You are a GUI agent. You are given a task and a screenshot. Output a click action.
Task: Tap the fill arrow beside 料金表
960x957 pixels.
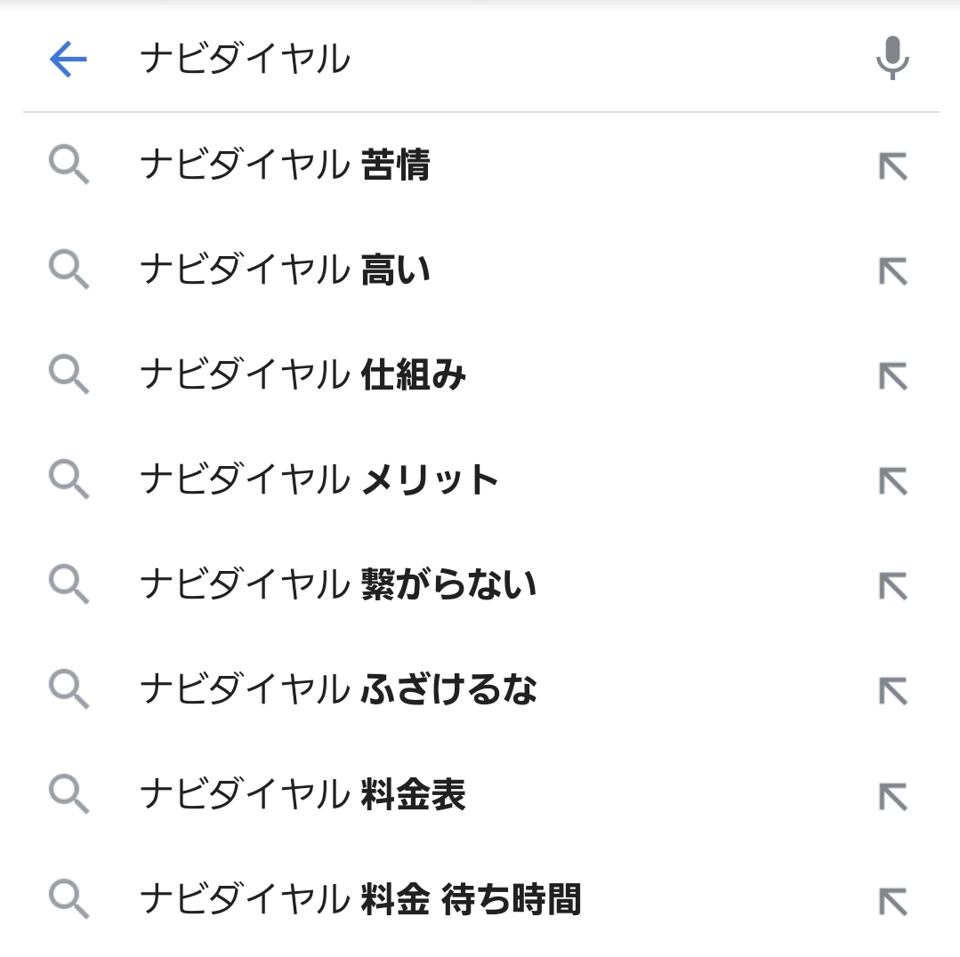tap(892, 795)
